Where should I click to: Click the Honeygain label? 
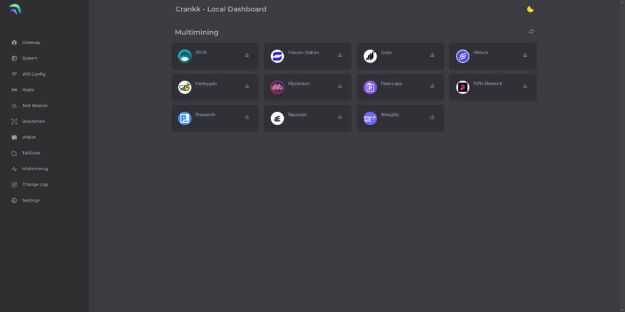point(206,84)
